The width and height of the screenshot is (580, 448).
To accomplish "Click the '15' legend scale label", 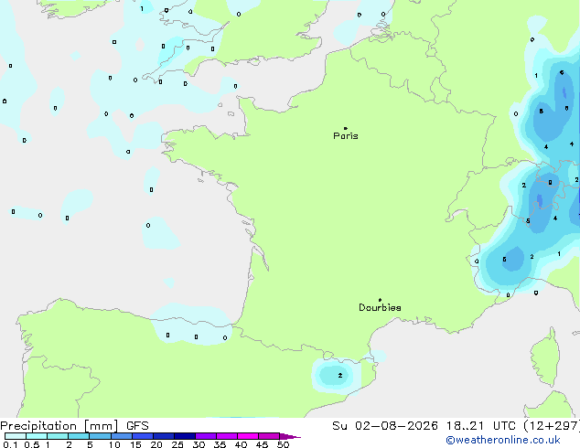I will point(135,444).
